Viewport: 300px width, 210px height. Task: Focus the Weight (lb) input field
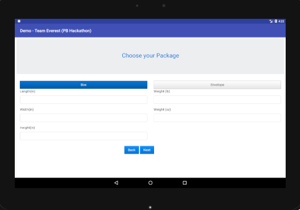[x=217, y=100]
